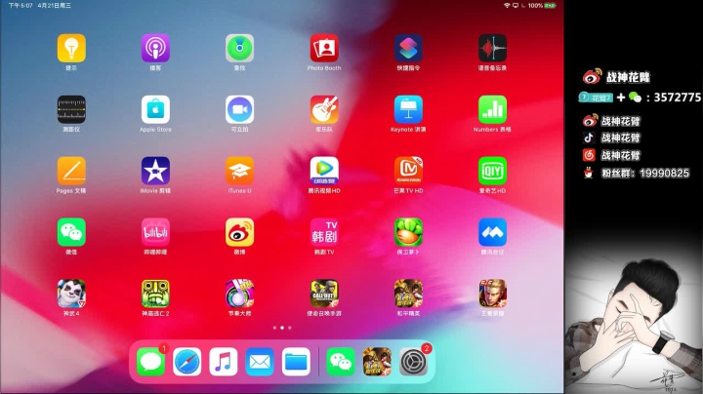This screenshot has width=703, height=394.
Task: Tap the time display in status bar
Action: [x=21, y=6]
